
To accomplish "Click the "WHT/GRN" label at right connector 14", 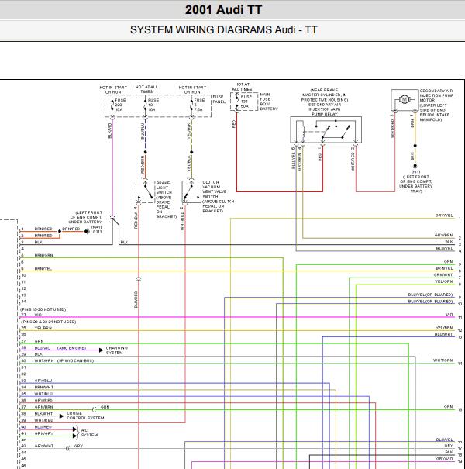I will pos(443,360).
